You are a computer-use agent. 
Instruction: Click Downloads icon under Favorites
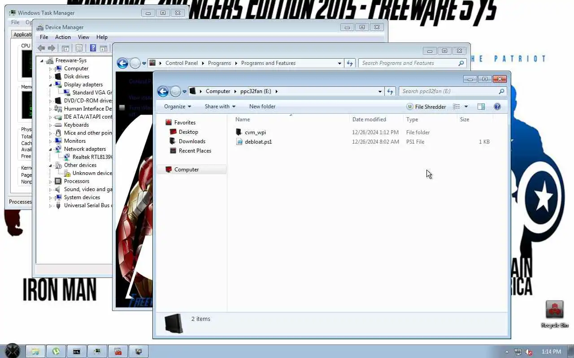coord(173,141)
